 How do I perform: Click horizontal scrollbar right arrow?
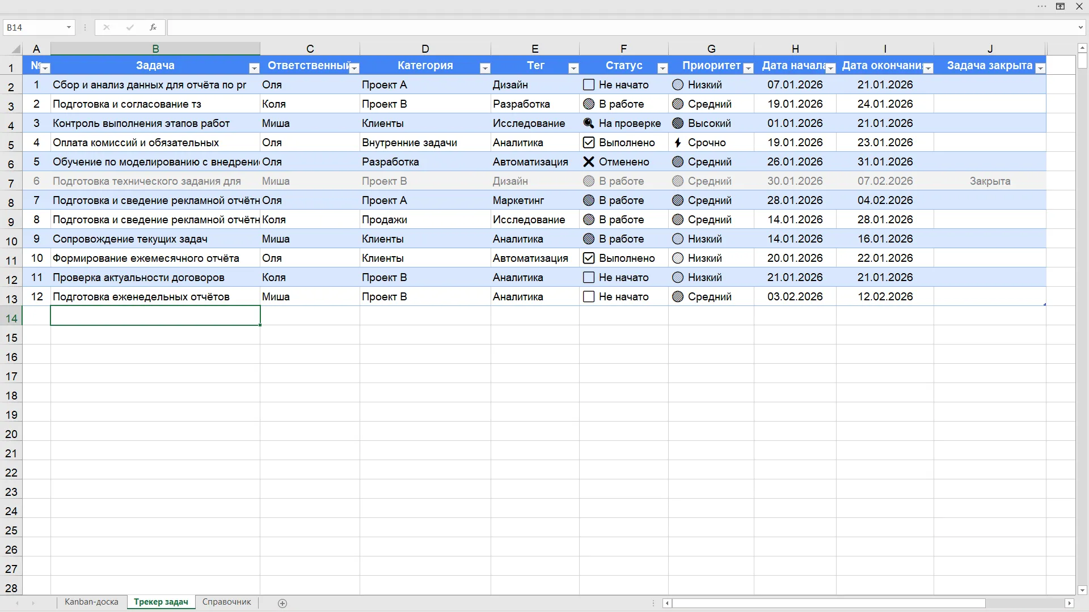tap(1069, 603)
